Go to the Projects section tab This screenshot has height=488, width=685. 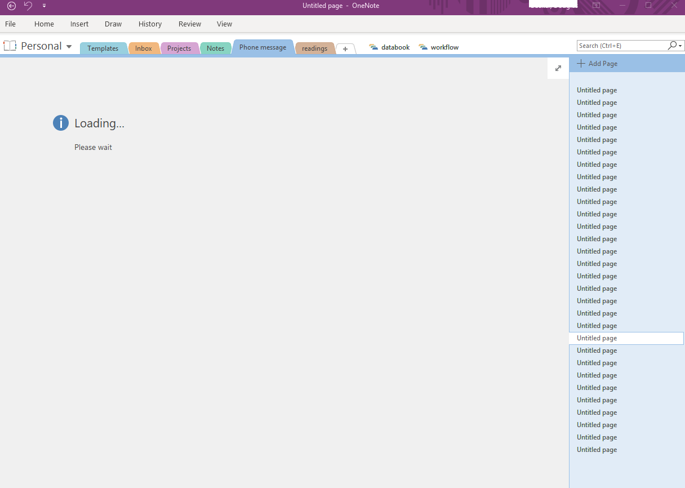coord(179,48)
